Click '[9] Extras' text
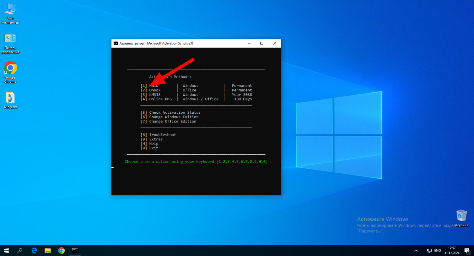Screen dimensions: 474x256 [x=151, y=139]
